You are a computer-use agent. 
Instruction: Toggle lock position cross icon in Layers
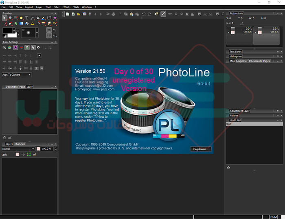[x=23, y=154]
